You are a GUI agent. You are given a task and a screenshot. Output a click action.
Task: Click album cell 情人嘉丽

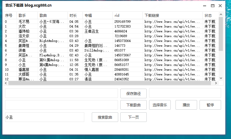tap(91, 69)
